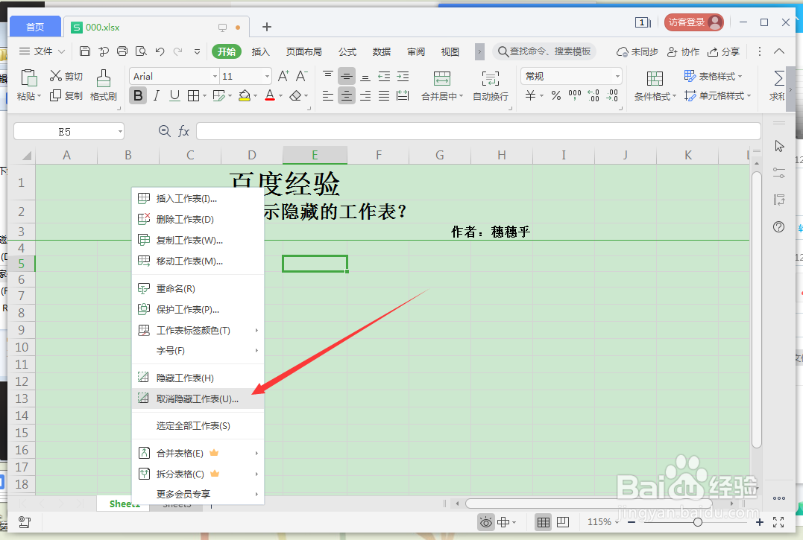Click the 未同步 sync status button

pyautogui.click(x=637, y=51)
